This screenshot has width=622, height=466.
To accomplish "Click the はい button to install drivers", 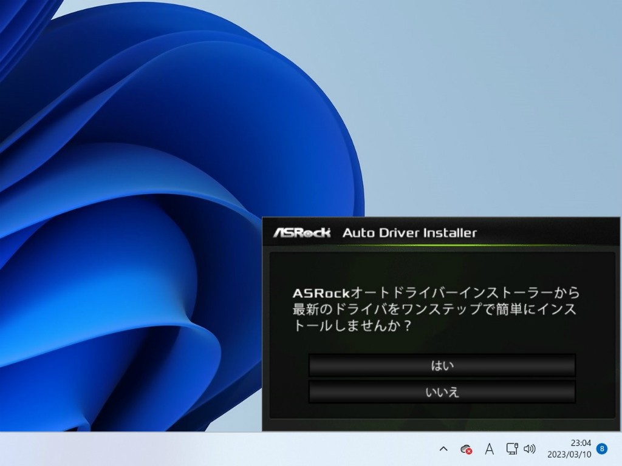I will point(442,365).
